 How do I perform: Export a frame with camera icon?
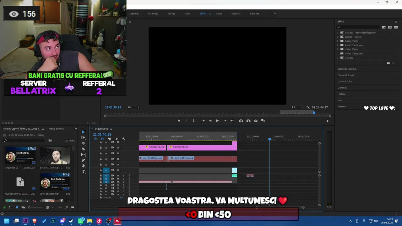(x=256, y=121)
